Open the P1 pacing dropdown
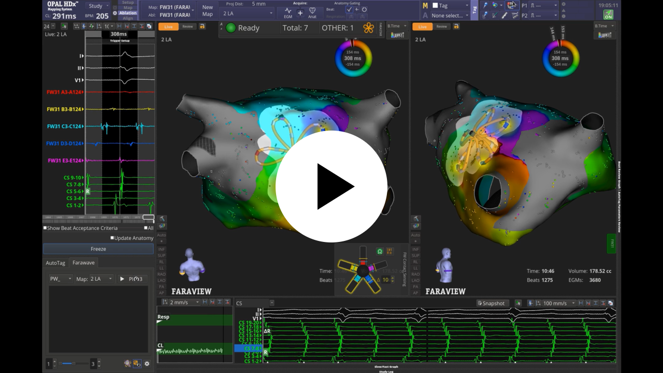This screenshot has width=663, height=373. [x=544, y=5]
